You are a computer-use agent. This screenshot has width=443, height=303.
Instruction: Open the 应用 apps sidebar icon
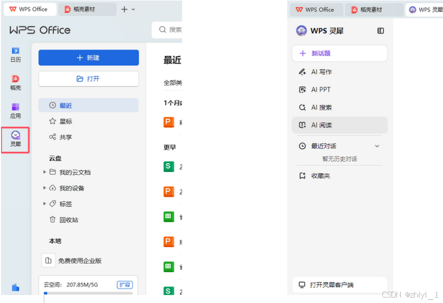coord(16,111)
